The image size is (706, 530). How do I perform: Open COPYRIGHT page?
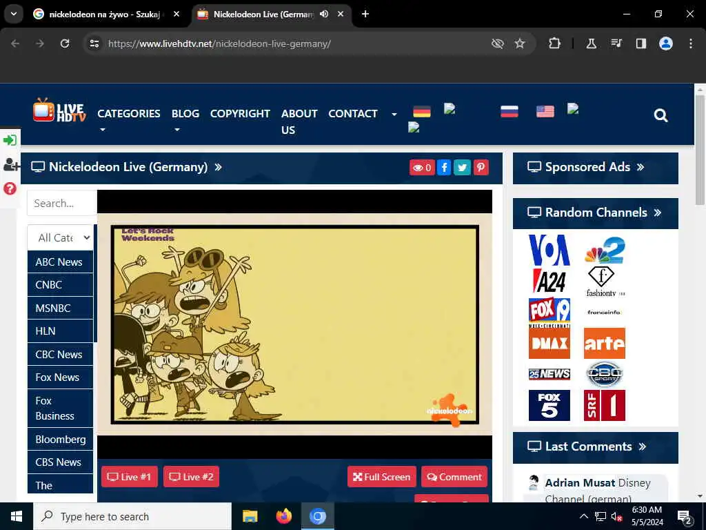(240, 114)
